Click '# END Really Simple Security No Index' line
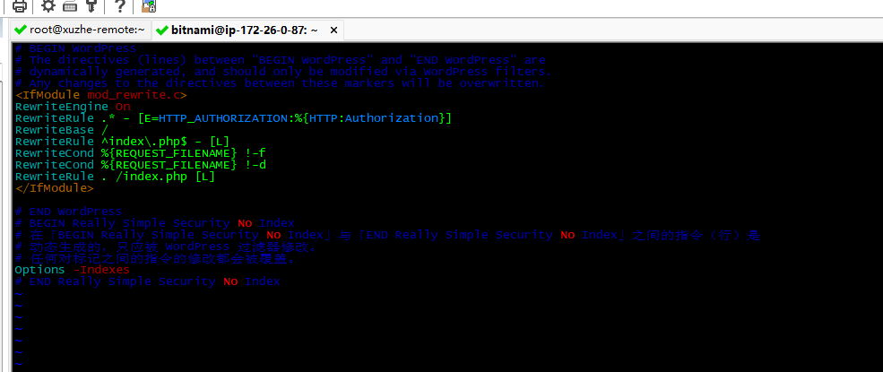883x372 pixels. click(147, 281)
